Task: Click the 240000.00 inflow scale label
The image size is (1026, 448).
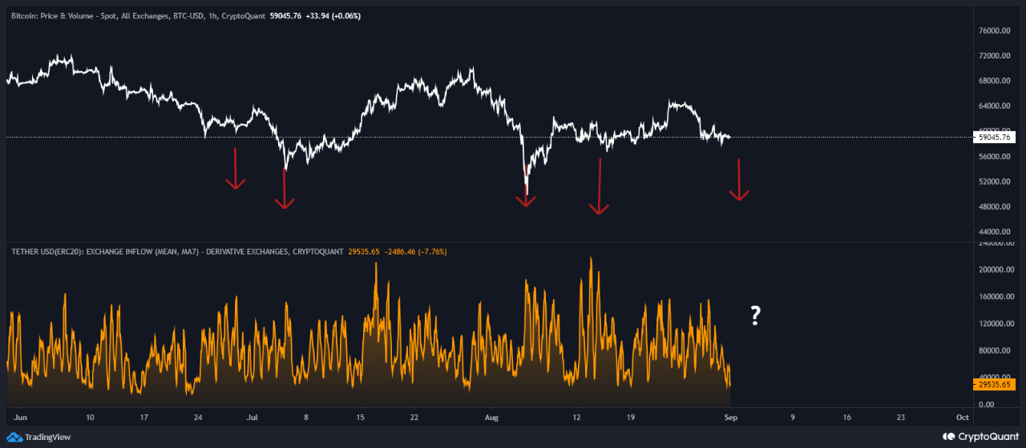Action: (x=994, y=243)
